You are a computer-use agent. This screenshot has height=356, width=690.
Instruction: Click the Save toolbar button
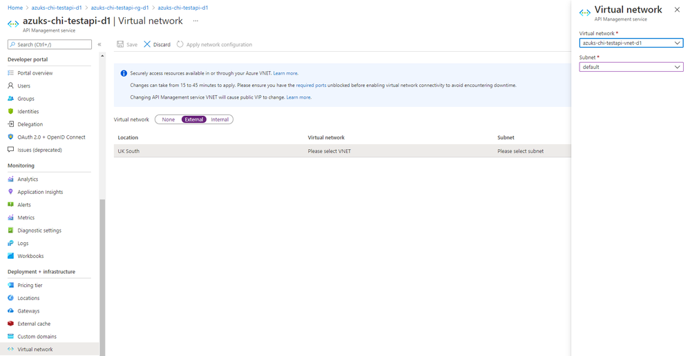[127, 44]
